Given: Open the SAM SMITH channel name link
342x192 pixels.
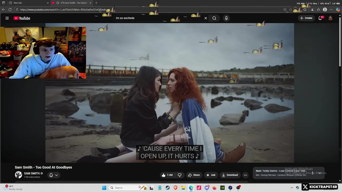Looking at the screenshot, I should tap(32, 173).
